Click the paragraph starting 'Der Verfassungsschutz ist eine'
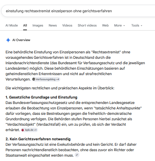This screenshot has height=161, width=155. pos(71,150)
